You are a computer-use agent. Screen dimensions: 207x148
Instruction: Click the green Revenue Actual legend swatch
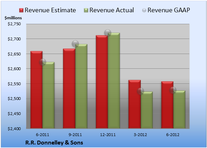[x=86, y=10]
